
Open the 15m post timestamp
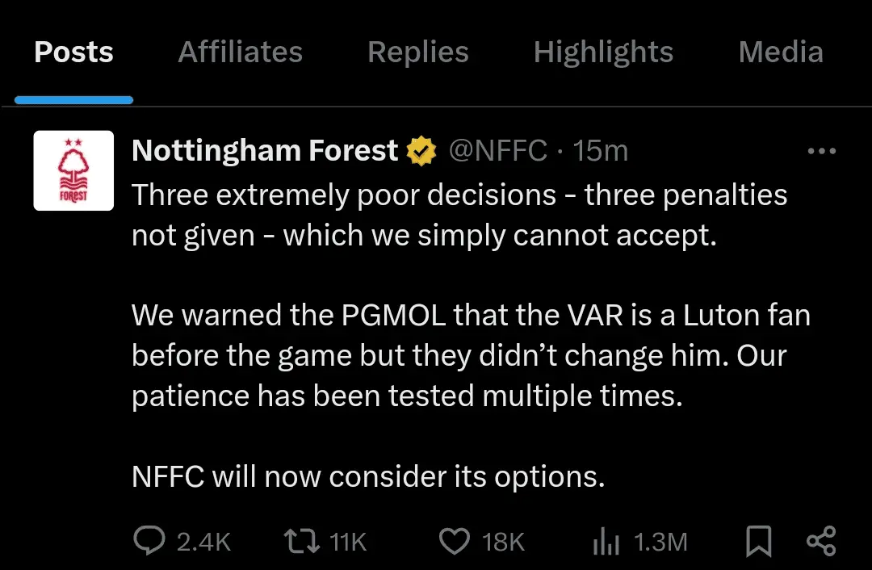point(600,151)
